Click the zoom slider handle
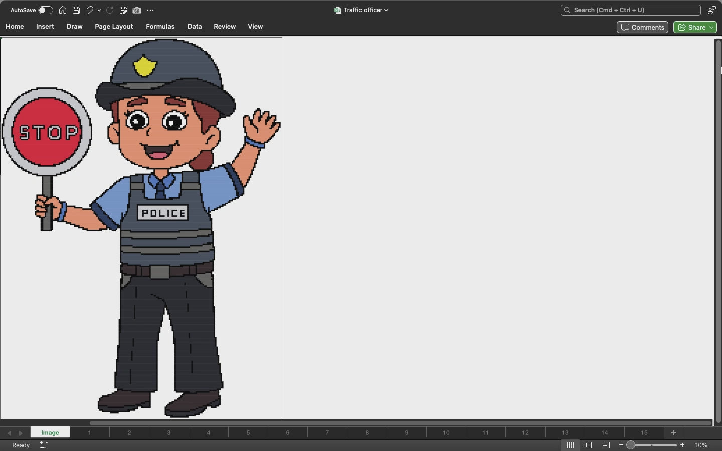Image resolution: width=722 pixels, height=451 pixels. [x=631, y=445]
